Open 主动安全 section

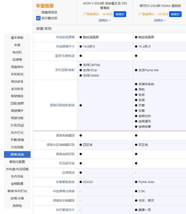[17, 89]
